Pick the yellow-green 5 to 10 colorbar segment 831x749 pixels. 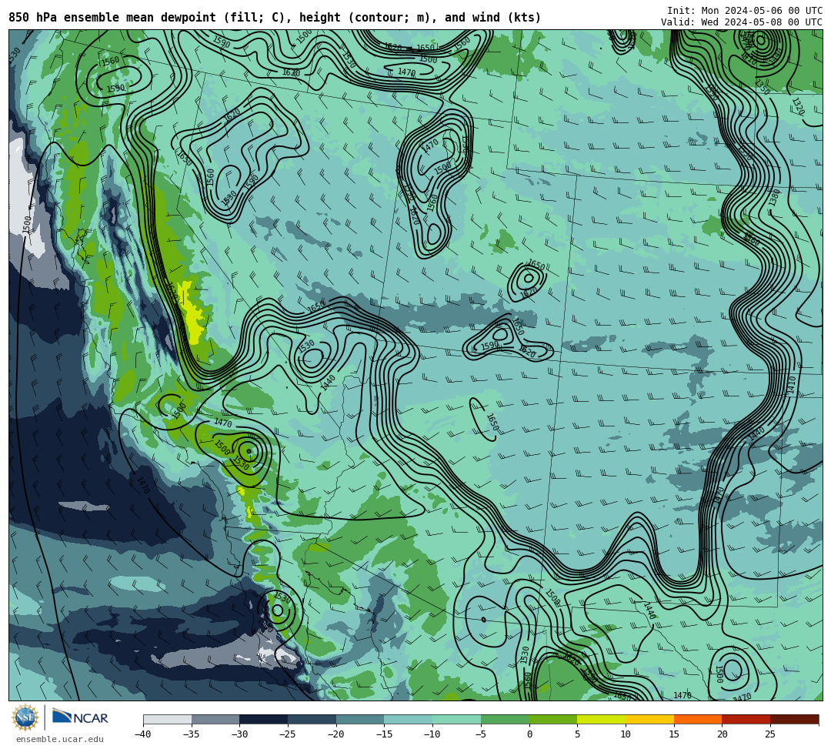[x=602, y=720]
